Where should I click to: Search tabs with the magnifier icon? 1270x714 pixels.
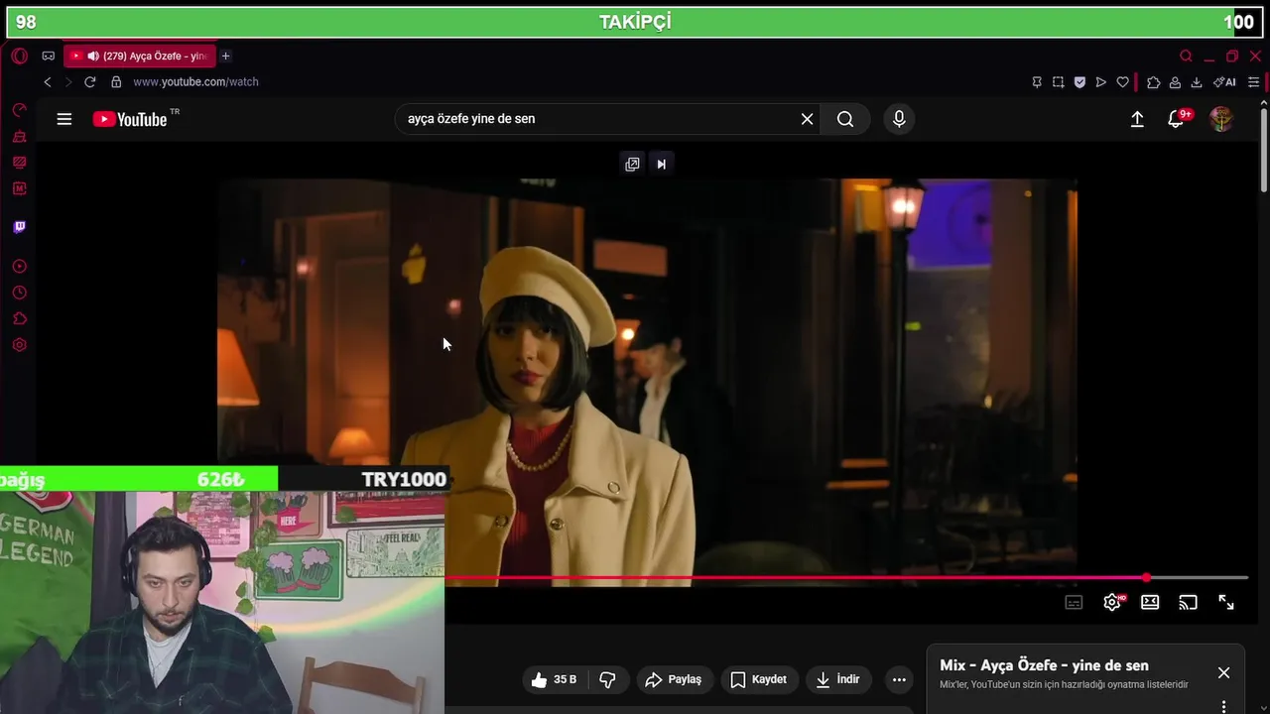click(1186, 57)
